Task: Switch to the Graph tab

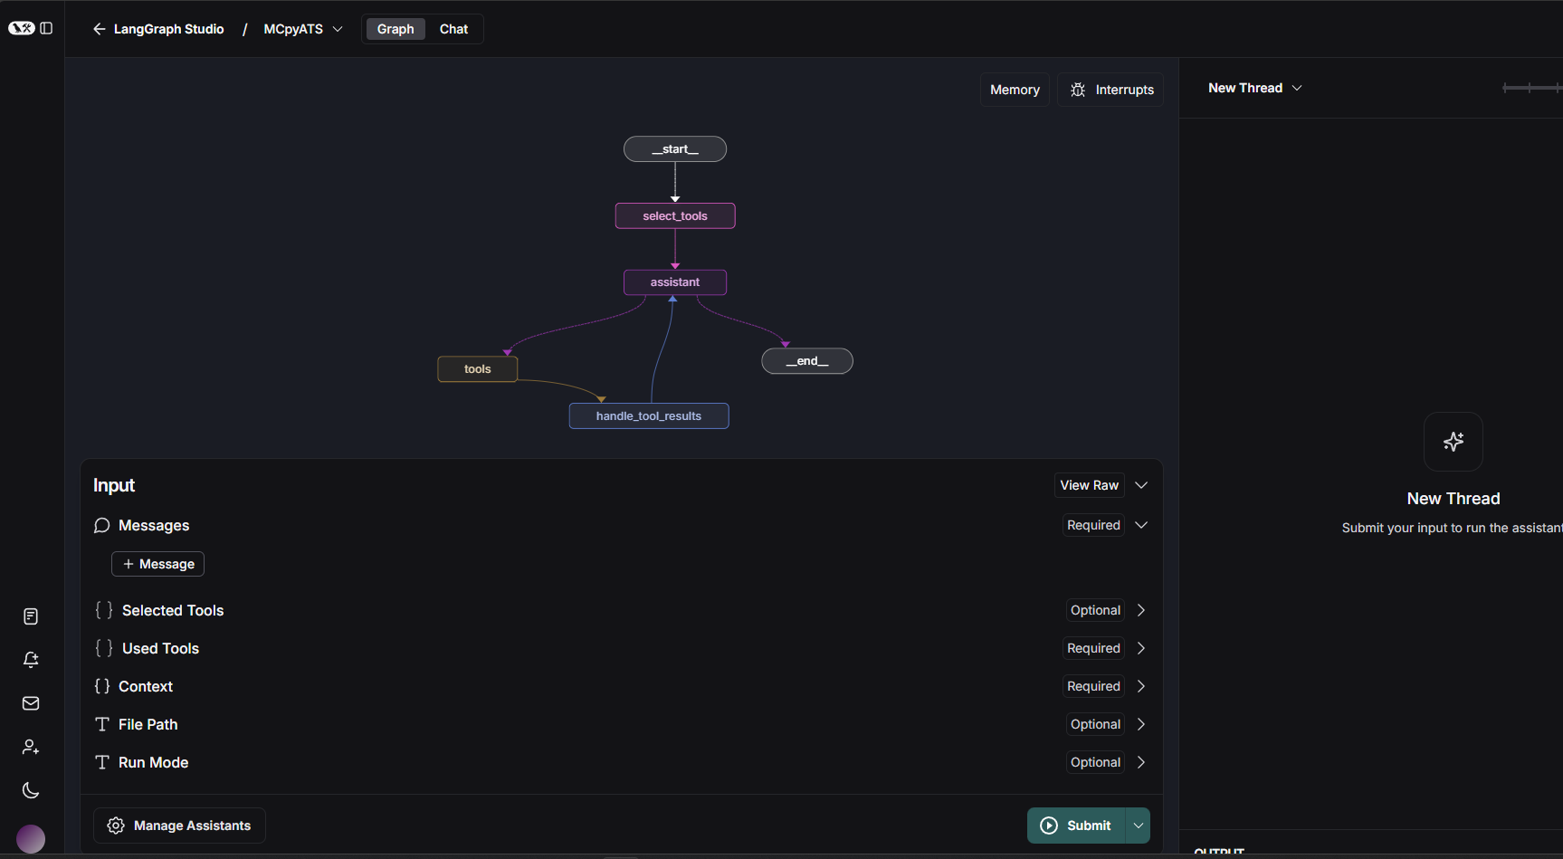Action: pyautogui.click(x=395, y=28)
